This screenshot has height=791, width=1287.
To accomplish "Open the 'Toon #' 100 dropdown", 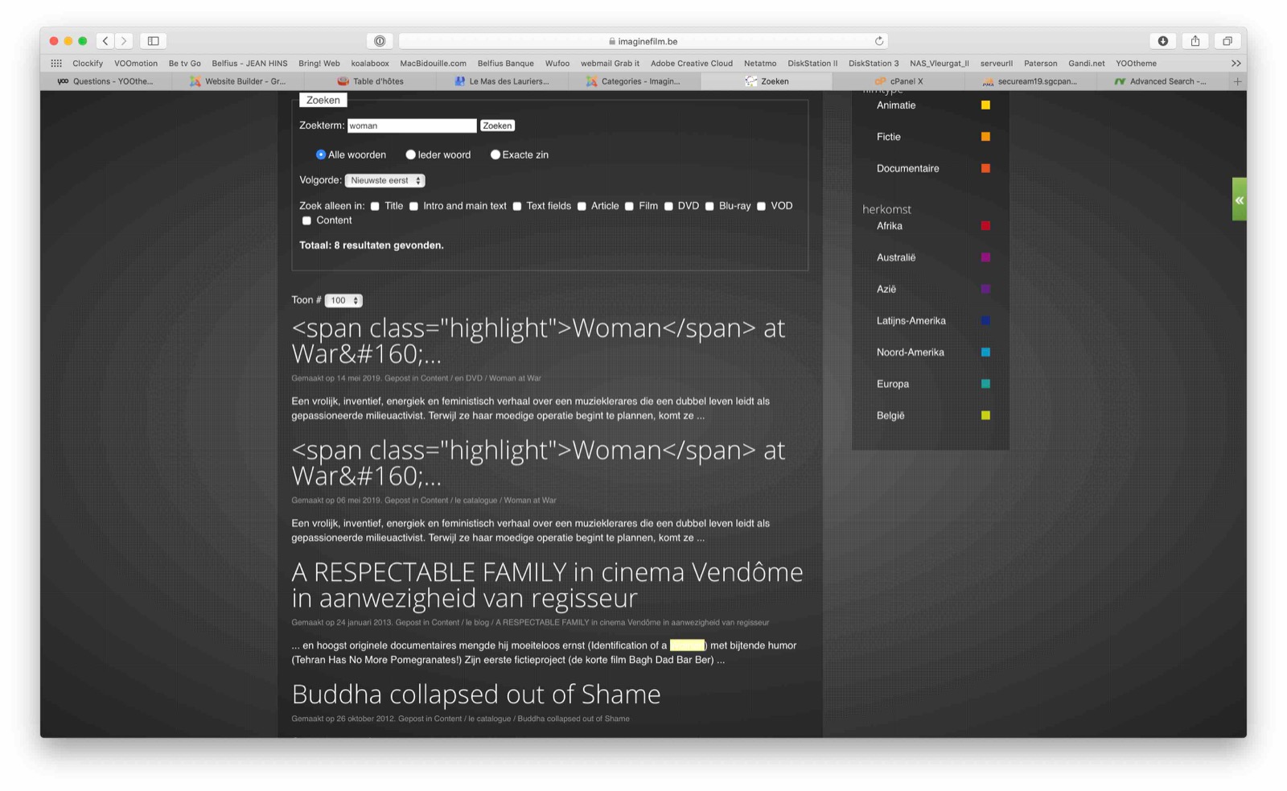I will pos(343,300).
